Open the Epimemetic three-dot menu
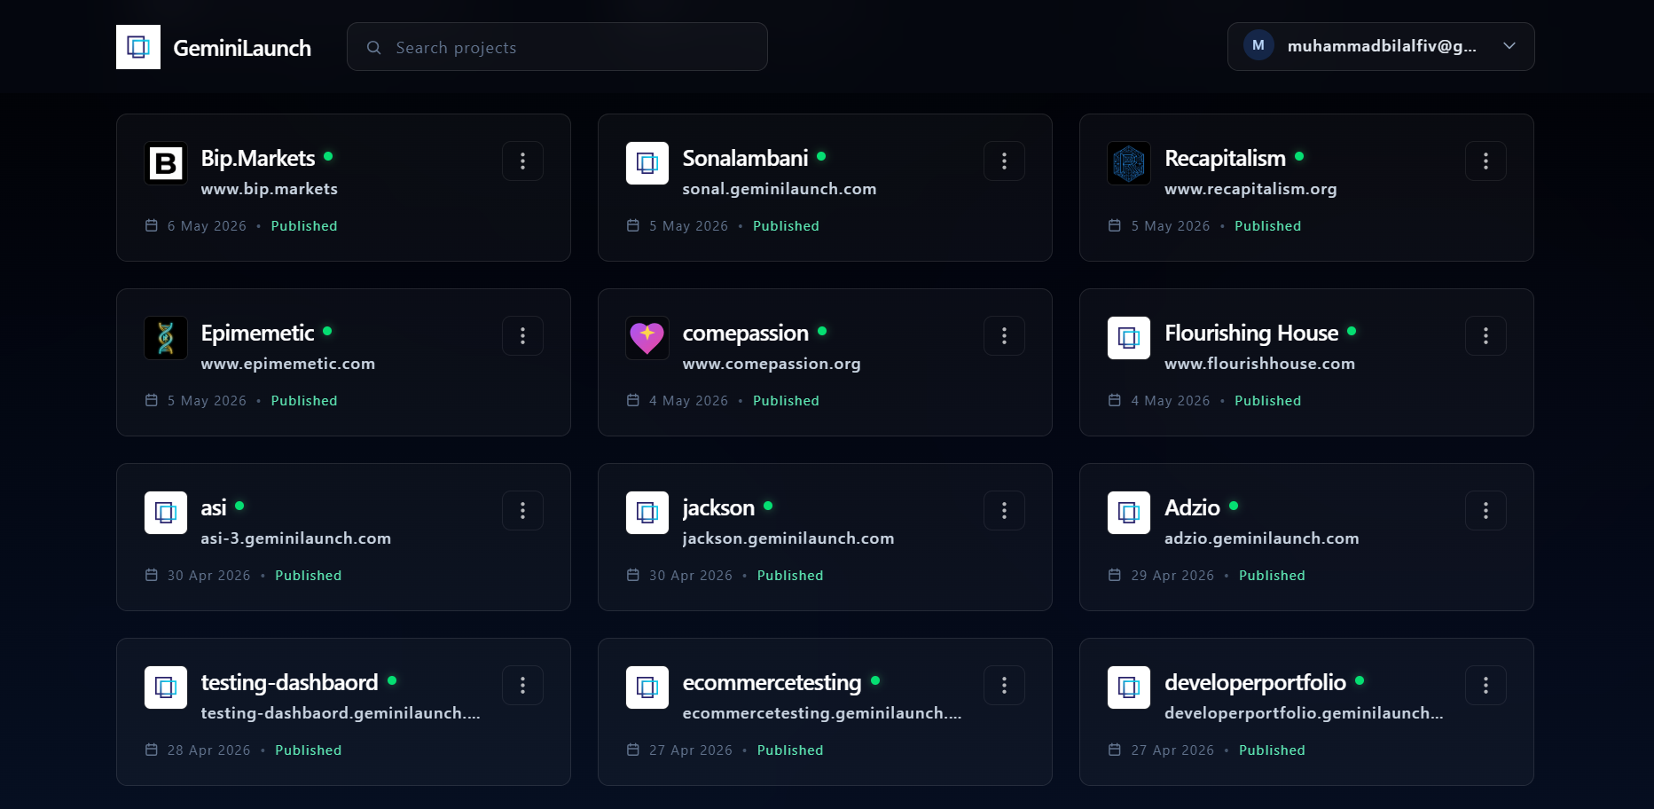Screen dimensions: 1654x809 click(x=522, y=335)
